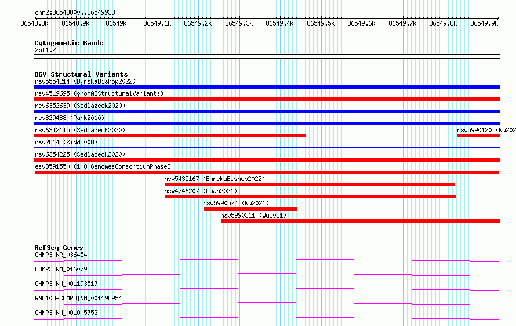Click the nsv5990311 (Wu2021) label
This screenshot has height=326, width=516.
(x=253, y=215)
